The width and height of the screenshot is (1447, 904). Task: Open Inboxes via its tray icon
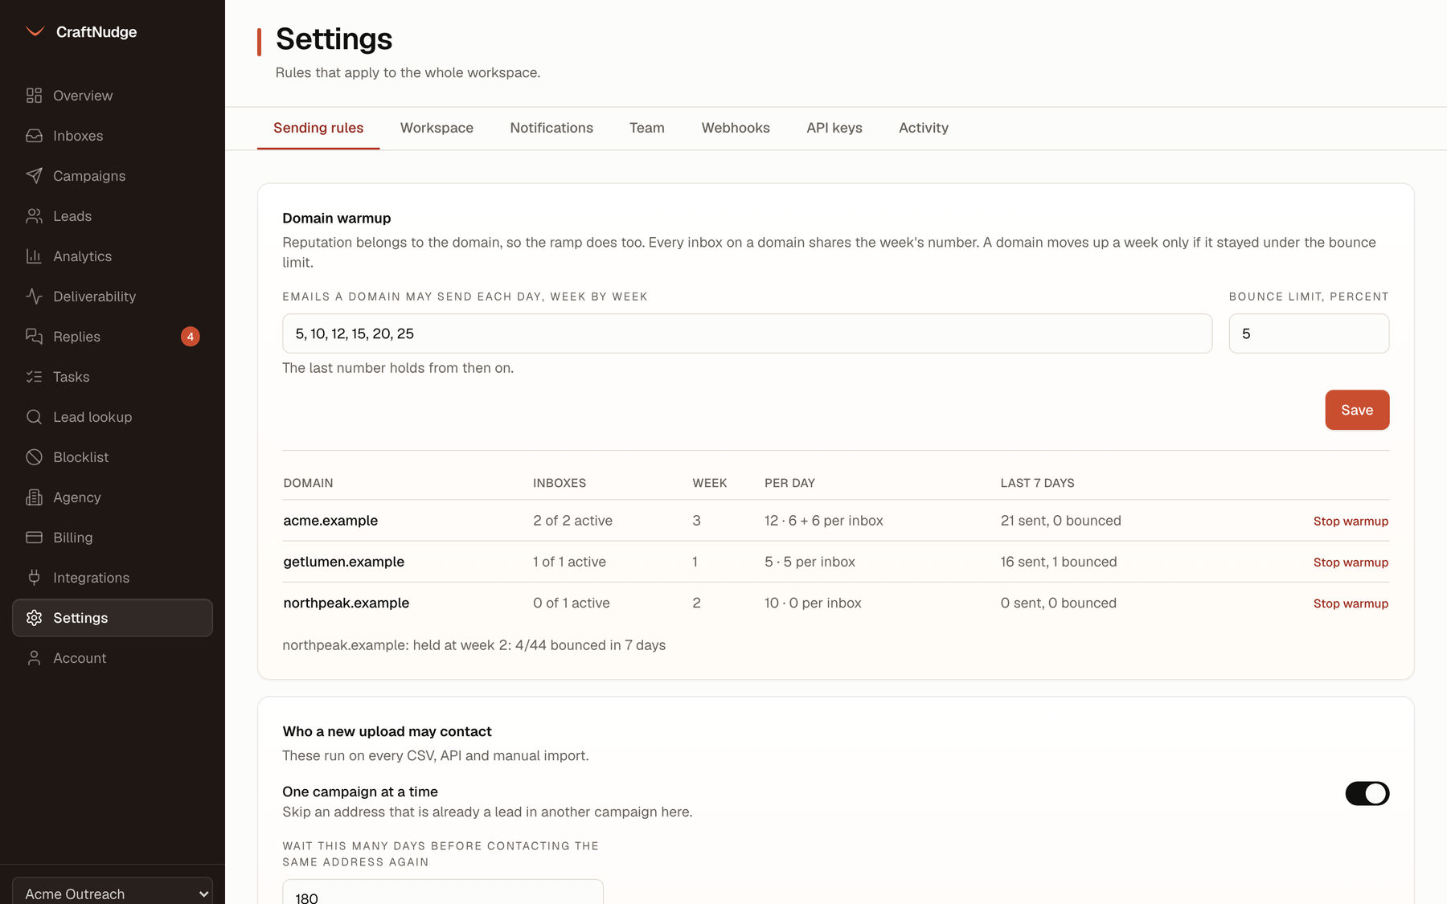click(x=34, y=136)
